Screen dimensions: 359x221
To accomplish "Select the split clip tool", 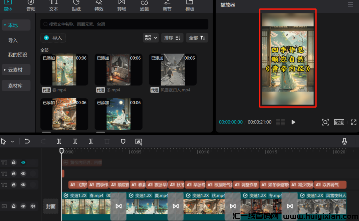I will [59, 141].
